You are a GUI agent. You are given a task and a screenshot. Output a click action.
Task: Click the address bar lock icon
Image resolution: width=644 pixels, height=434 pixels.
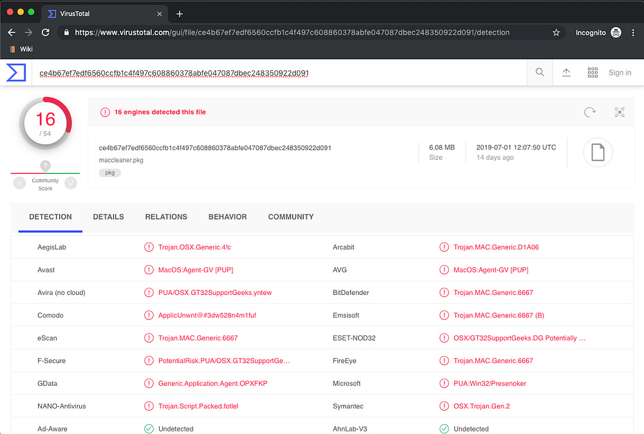point(66,32)
